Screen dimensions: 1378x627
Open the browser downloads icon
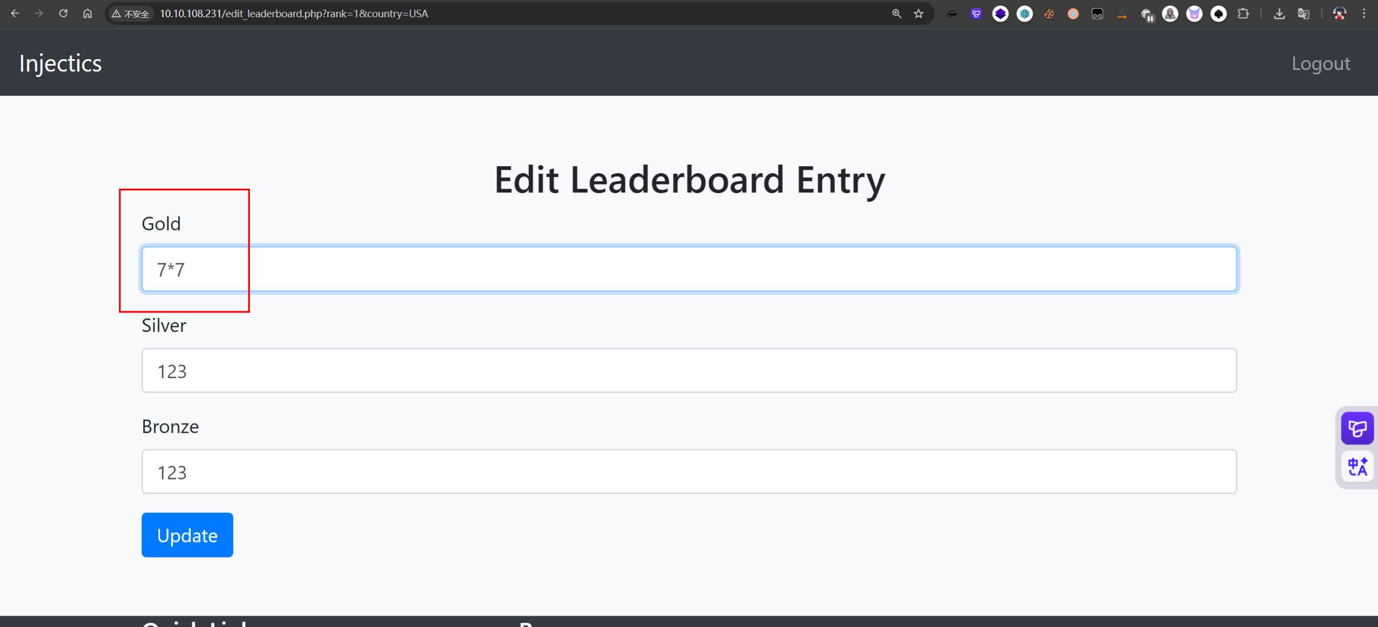tap(1279, 14)
